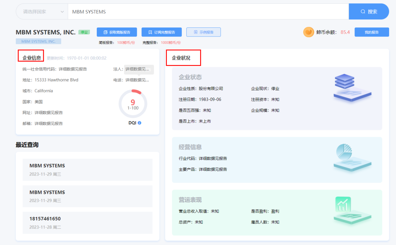Click the search field containing MBM SYSTEMS
396x245 pixels.
pyautogui.click(x=208, y=12)
